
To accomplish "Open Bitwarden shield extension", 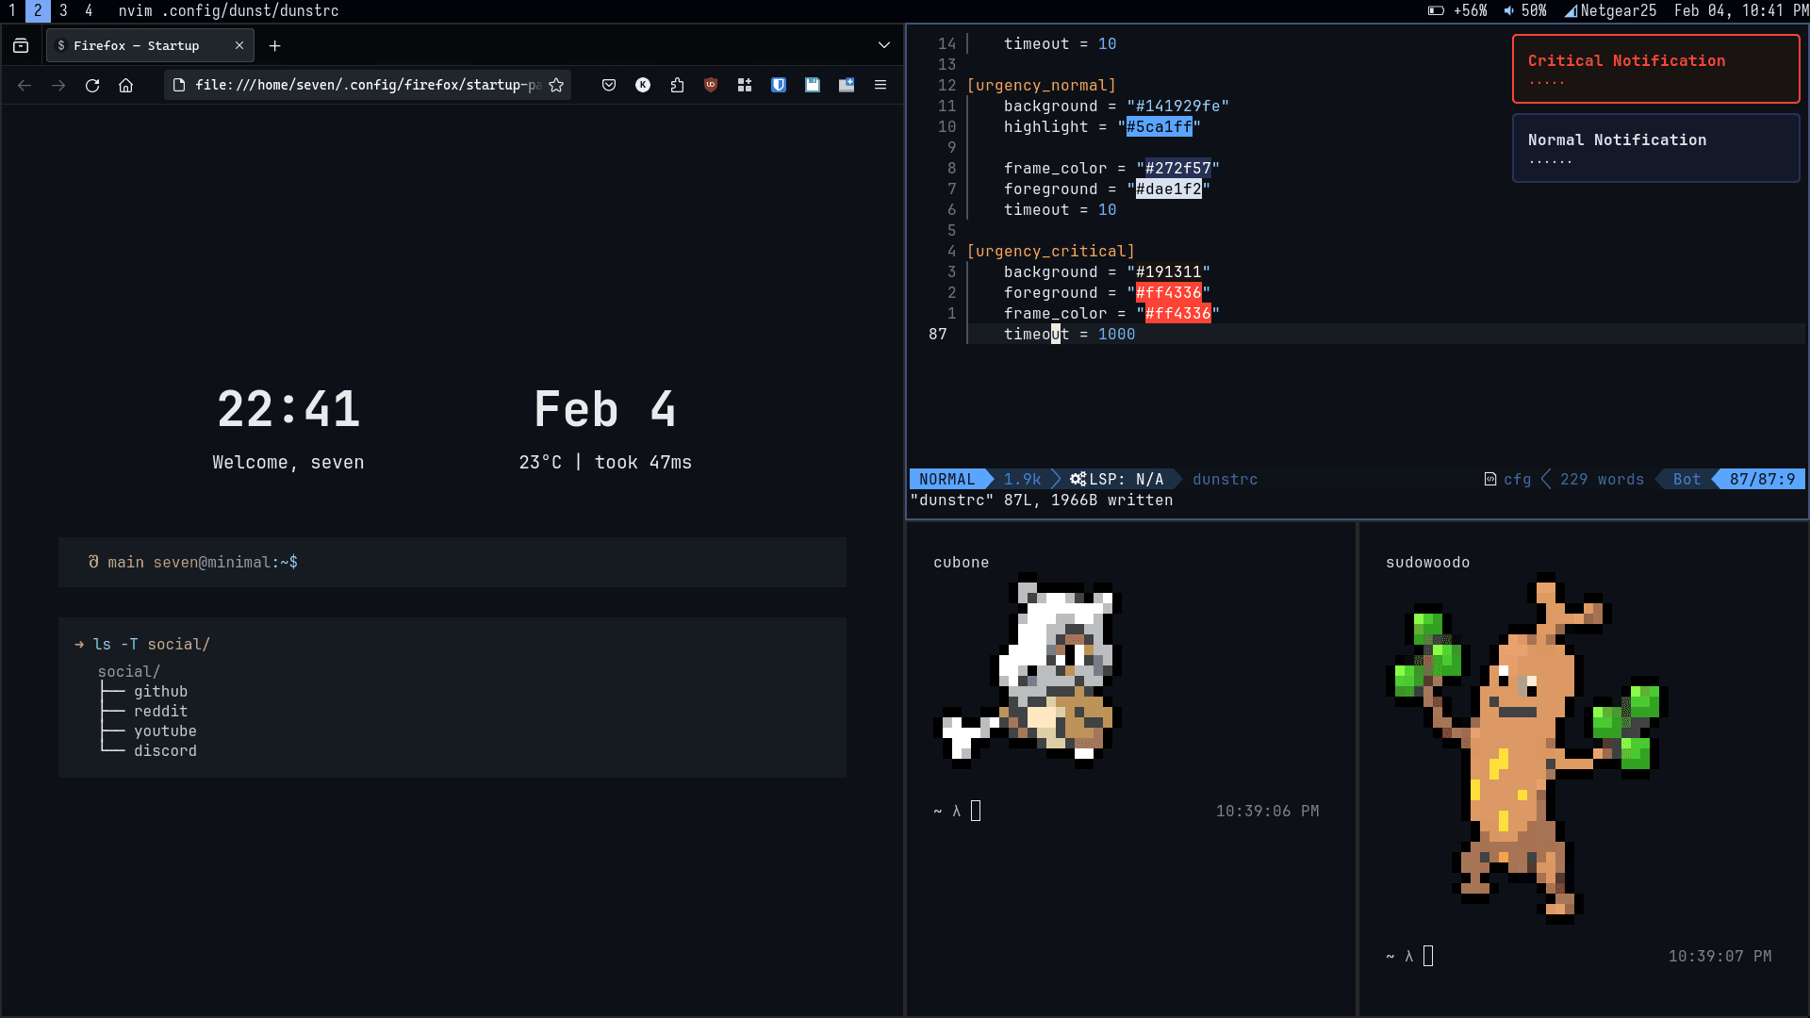I will pyautogui.click(x=779, y=85).
